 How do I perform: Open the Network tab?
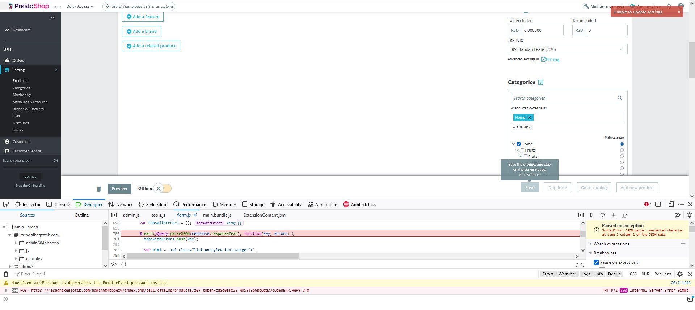121,204
